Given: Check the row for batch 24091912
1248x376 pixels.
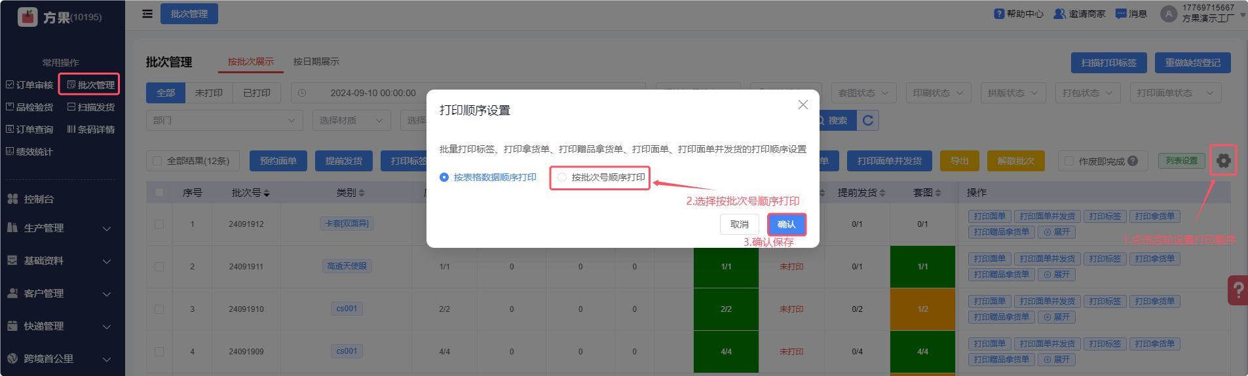Looking at the screenshot, I should [159, 224].
